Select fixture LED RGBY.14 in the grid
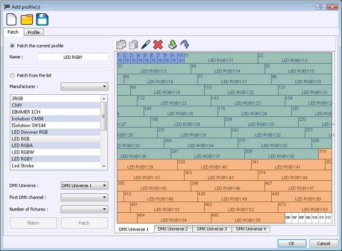 point(228,69)
